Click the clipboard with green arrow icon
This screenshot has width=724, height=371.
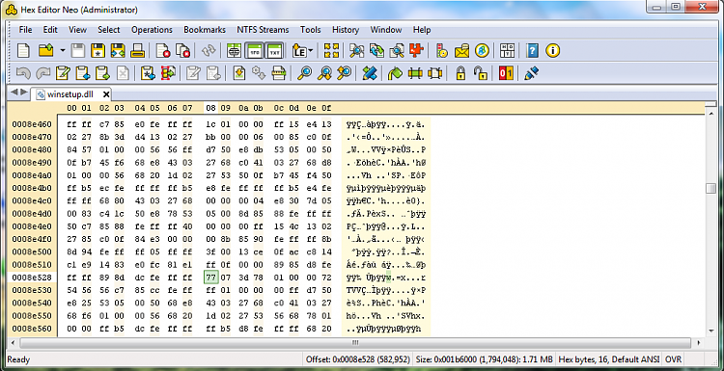coord(102,73)
